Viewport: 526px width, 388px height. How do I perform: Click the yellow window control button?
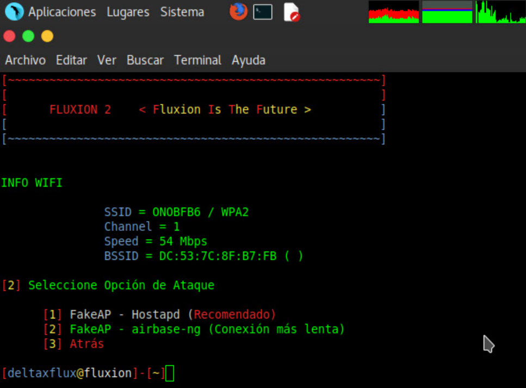click(47, 36)
